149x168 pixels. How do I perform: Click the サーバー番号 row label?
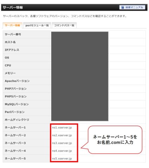click(13, 34)
